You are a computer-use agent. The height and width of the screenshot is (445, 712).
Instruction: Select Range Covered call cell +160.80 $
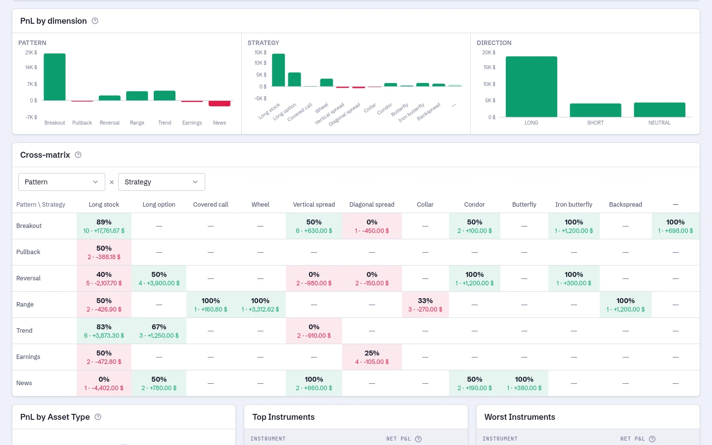(211, 305)
